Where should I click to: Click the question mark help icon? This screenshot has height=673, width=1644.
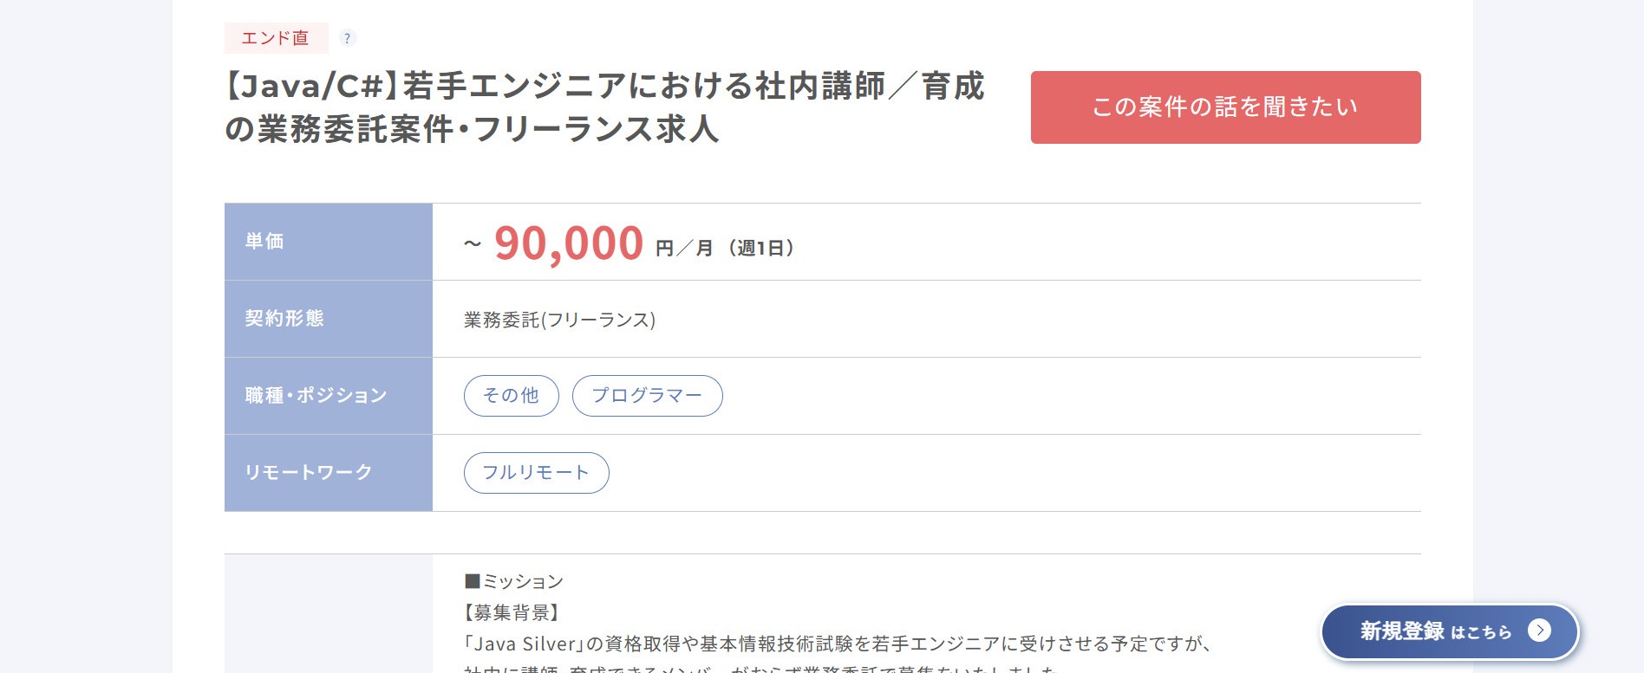[x=347, y=38]
